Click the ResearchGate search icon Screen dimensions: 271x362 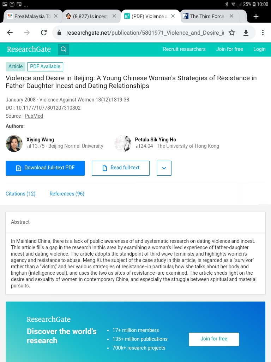tap(64, 49)
